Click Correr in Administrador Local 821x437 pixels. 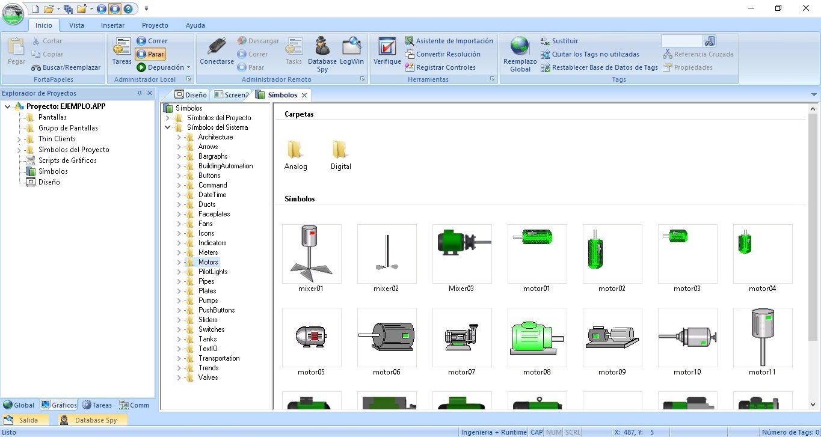152,41
